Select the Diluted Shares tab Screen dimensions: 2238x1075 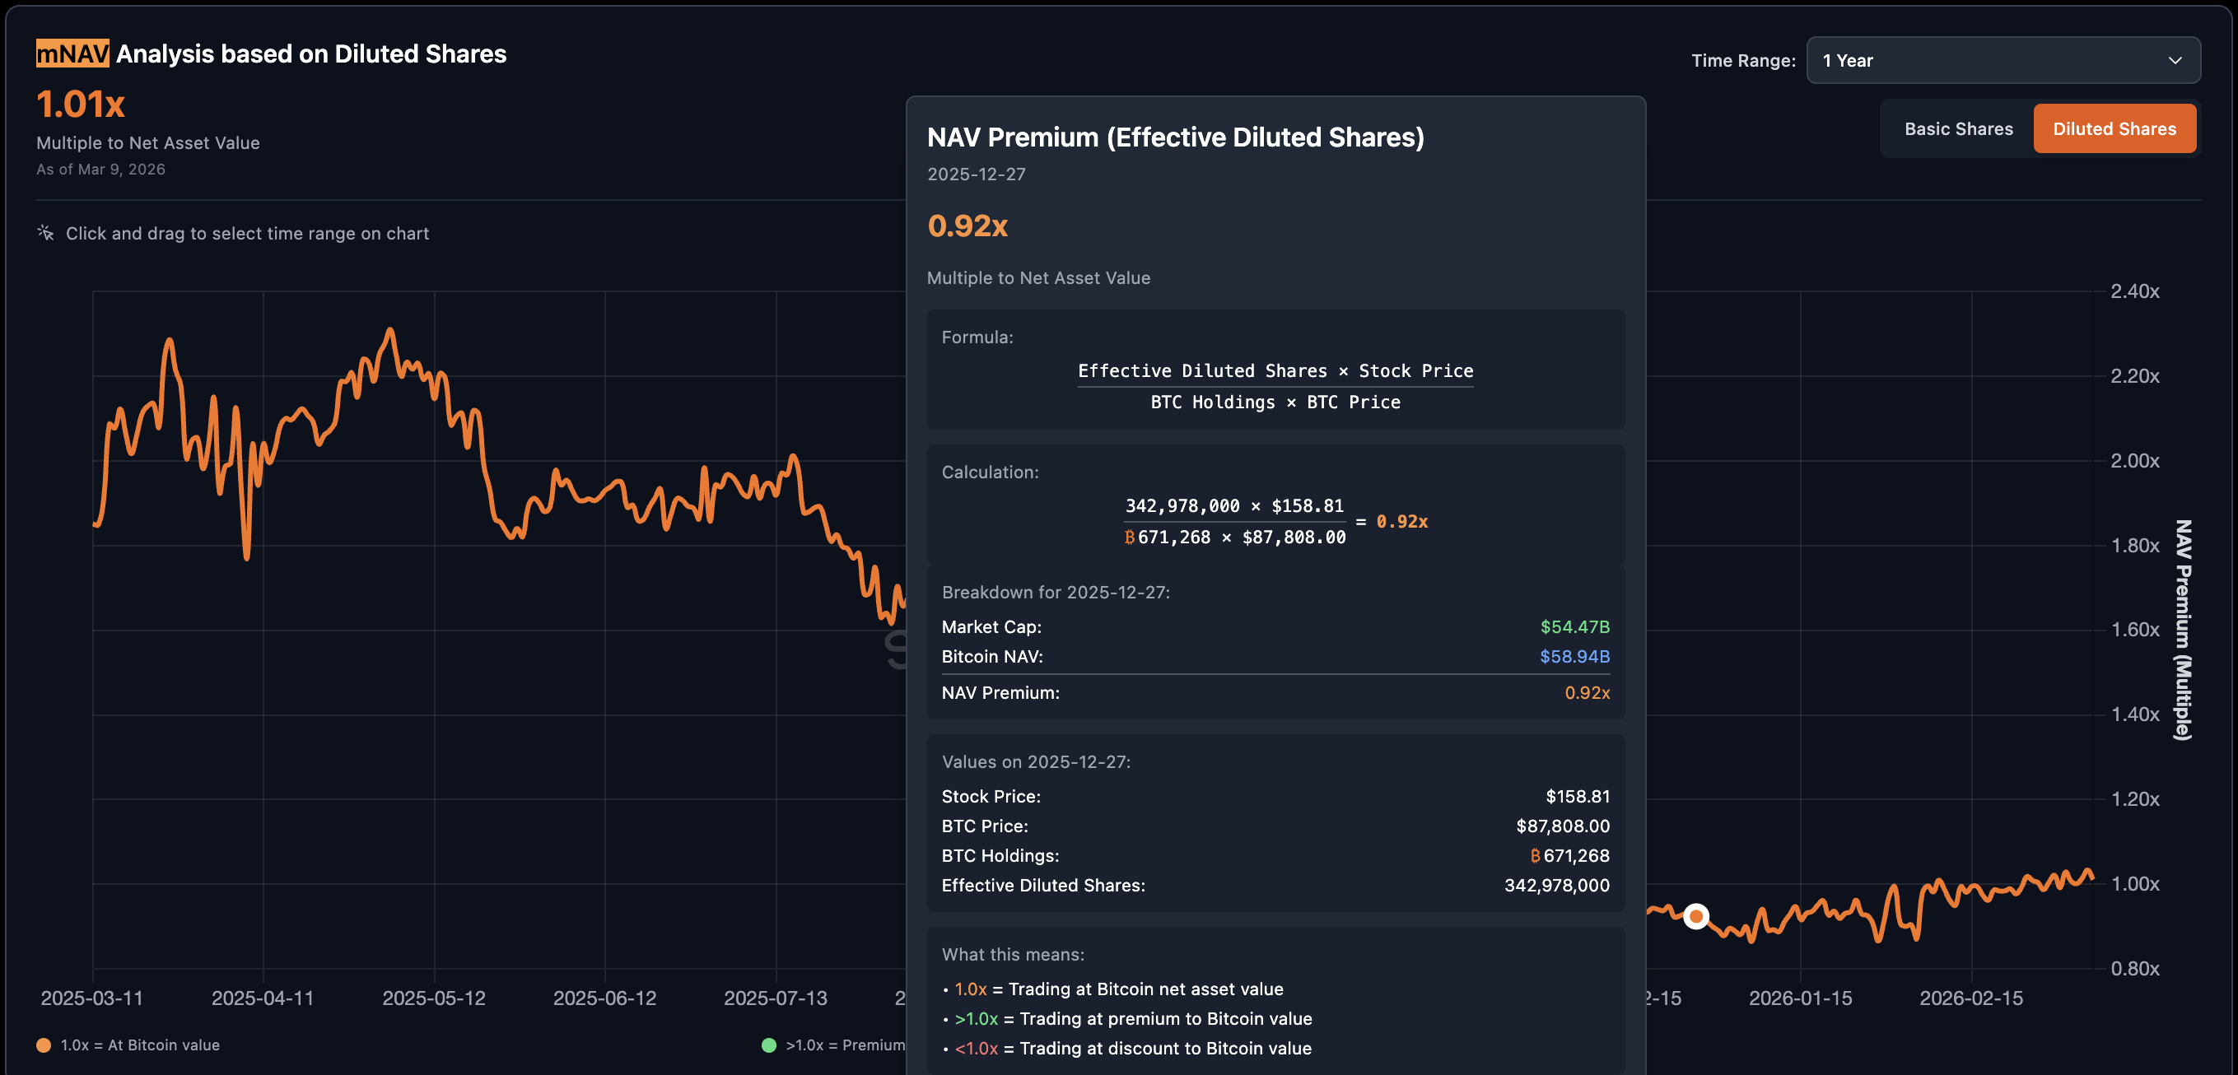tap(2114, 128)
